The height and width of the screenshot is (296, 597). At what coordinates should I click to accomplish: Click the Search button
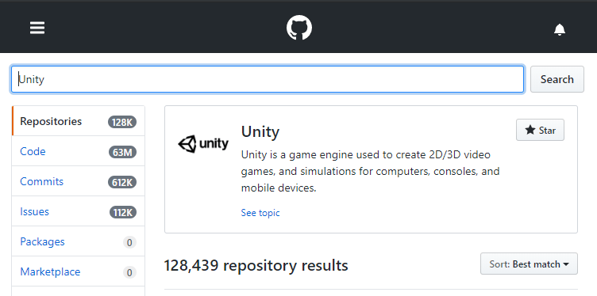pyautogui.click(x=557, y=79)
